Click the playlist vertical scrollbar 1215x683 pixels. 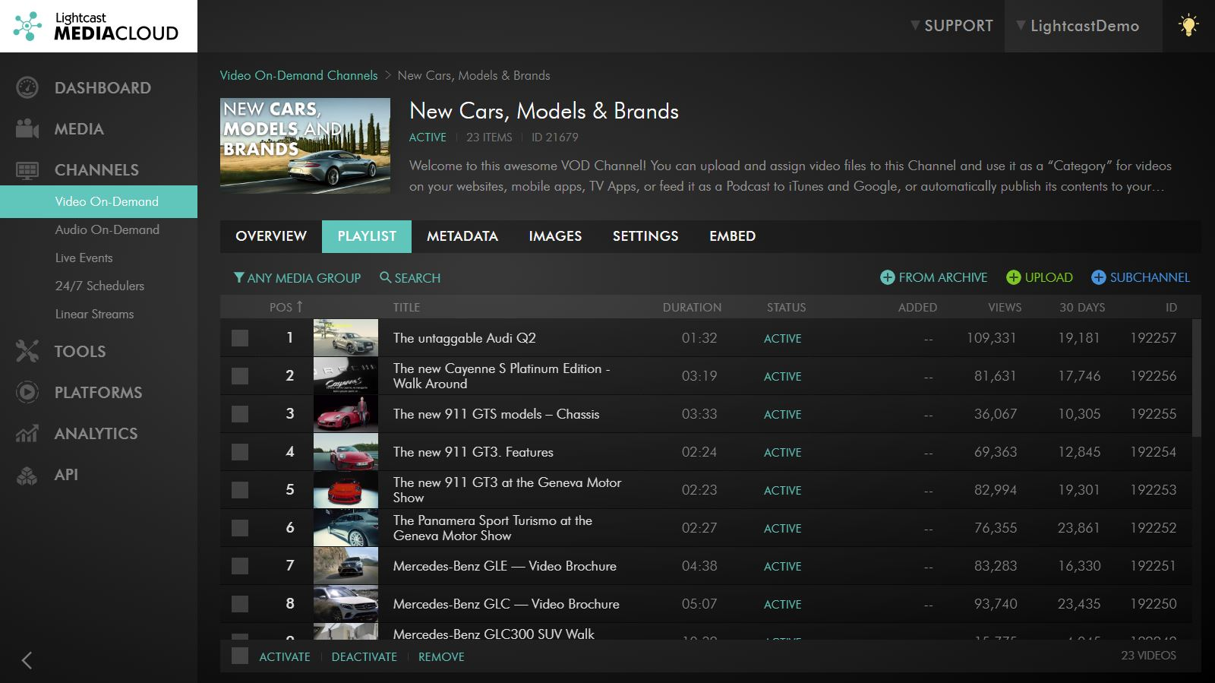click(1197, 378)
